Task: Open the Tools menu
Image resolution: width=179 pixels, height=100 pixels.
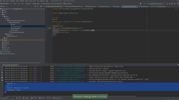Action: point(34,1)
